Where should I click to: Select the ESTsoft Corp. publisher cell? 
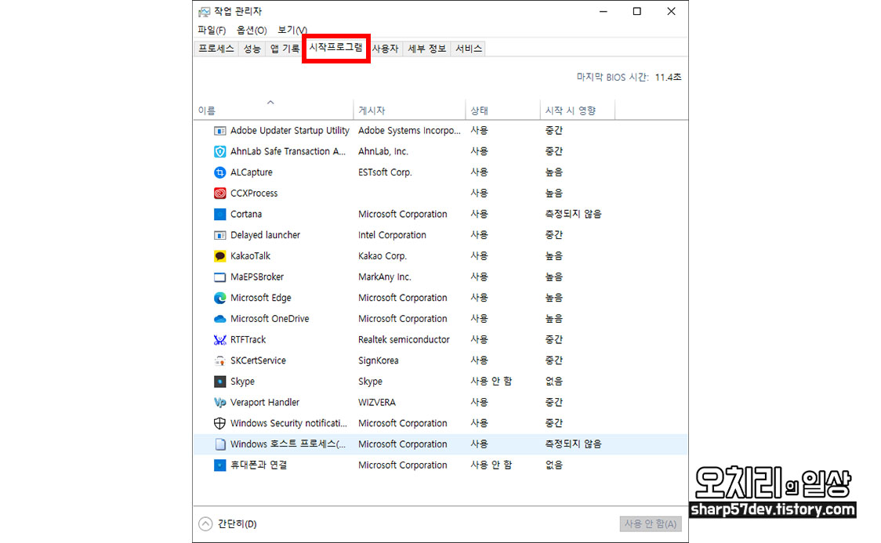click(385, 172)
